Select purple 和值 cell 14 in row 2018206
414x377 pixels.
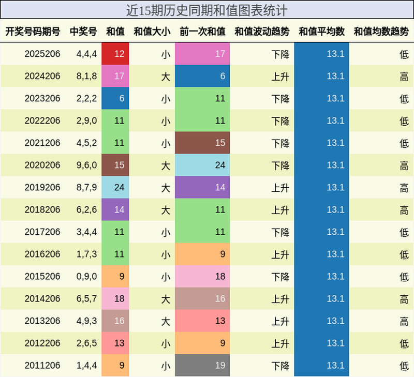coord(115,209)
